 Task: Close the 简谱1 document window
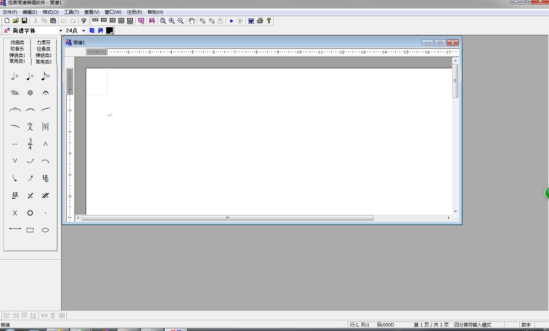pyautogui.click(x=453, y=42)
